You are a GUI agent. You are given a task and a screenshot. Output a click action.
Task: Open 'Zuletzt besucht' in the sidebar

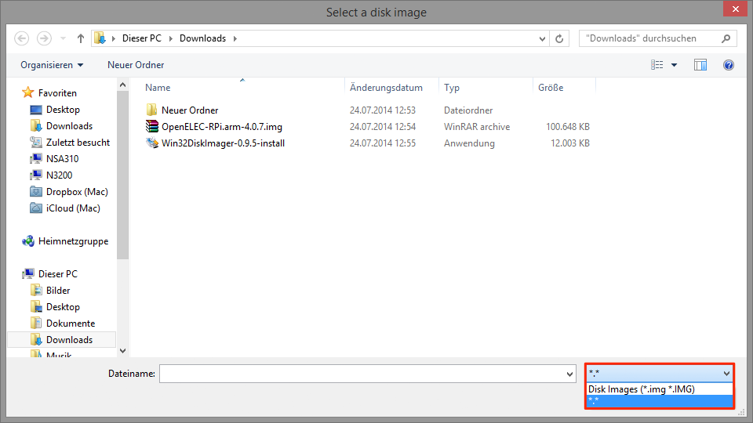point(78,142)
